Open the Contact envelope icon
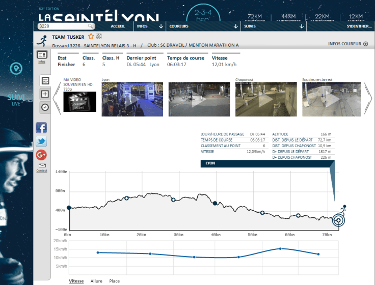 click(42, 166)
